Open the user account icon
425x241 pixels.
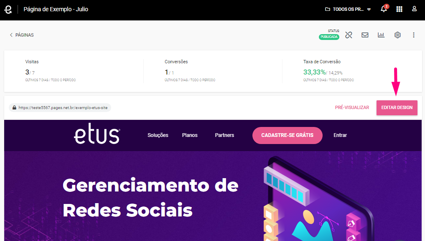414,9
